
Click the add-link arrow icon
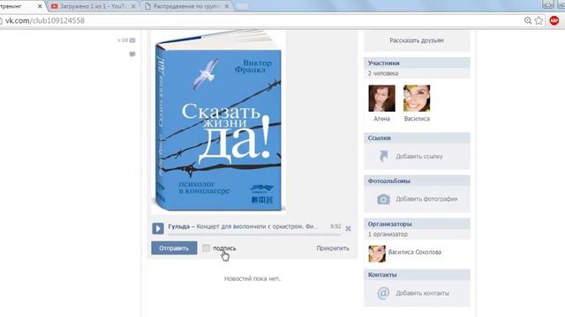point(383,157)
